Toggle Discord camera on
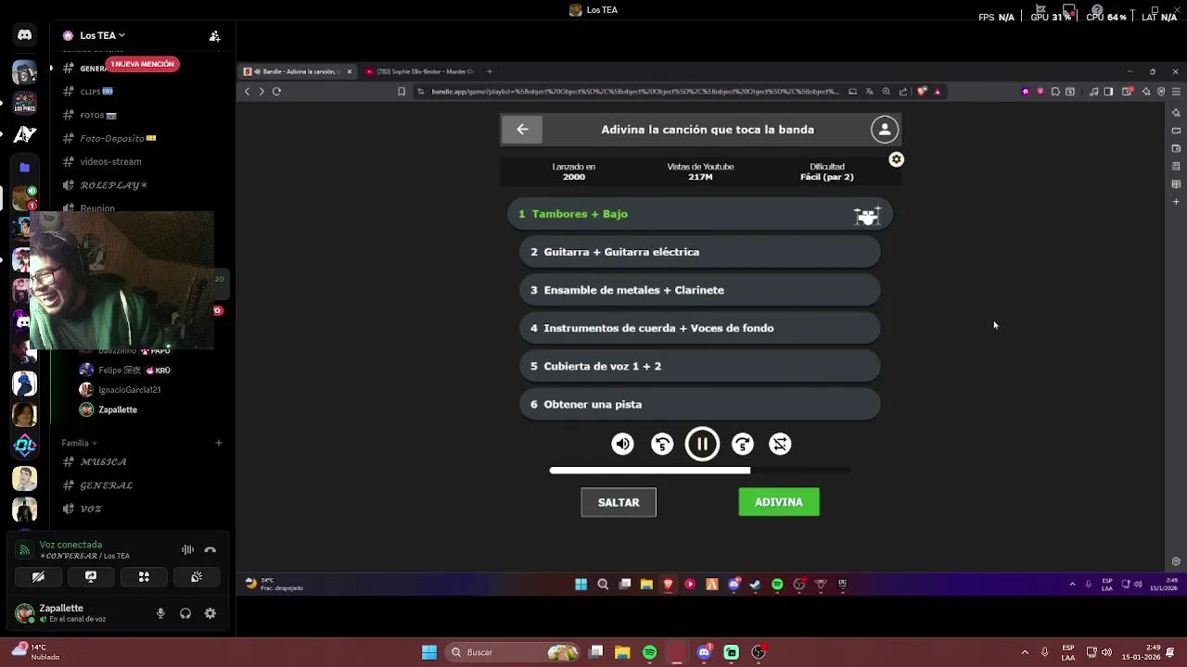The image size is (1187, 667). pos(38,576)
